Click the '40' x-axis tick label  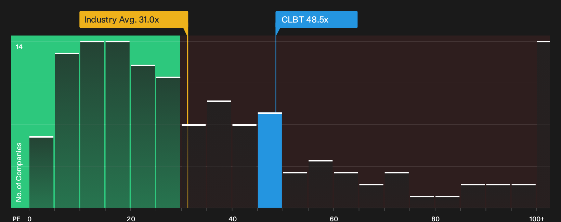233,219
